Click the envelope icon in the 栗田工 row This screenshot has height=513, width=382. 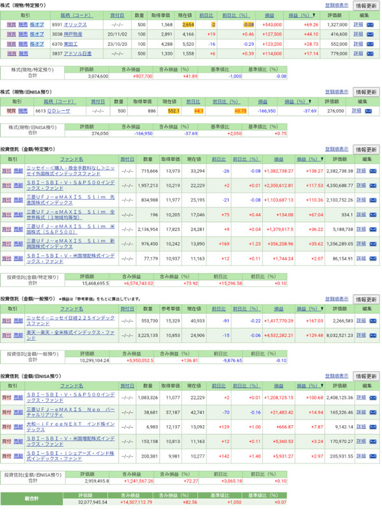click(370, 44)
